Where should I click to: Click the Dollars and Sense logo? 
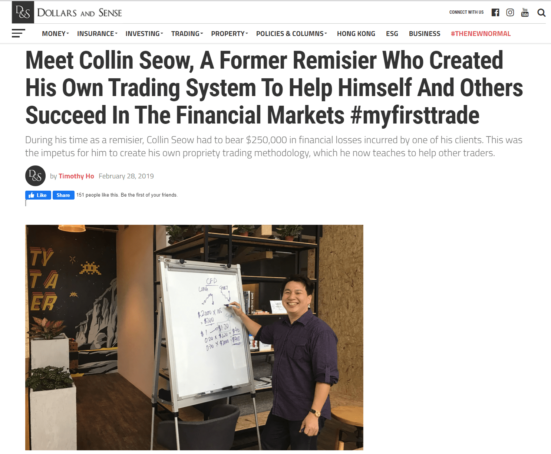tap(67, 12)
